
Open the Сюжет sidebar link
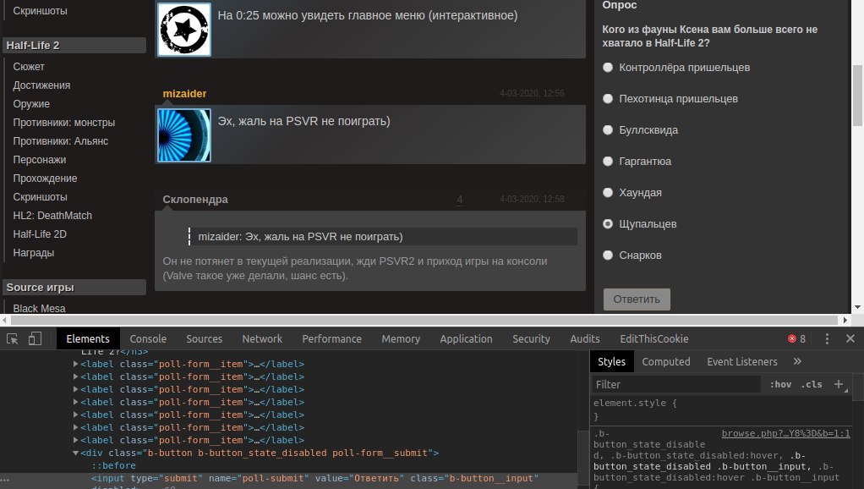tap(29, 67)
